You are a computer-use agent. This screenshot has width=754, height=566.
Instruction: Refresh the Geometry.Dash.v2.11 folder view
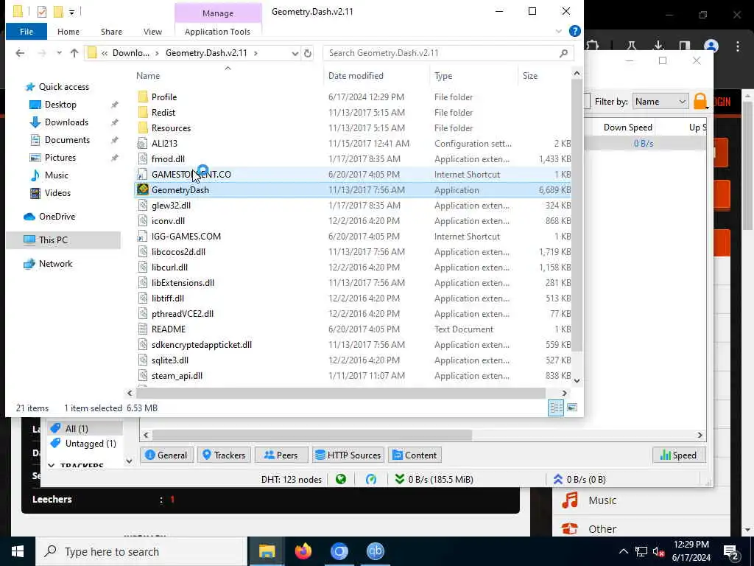(308, 53)
